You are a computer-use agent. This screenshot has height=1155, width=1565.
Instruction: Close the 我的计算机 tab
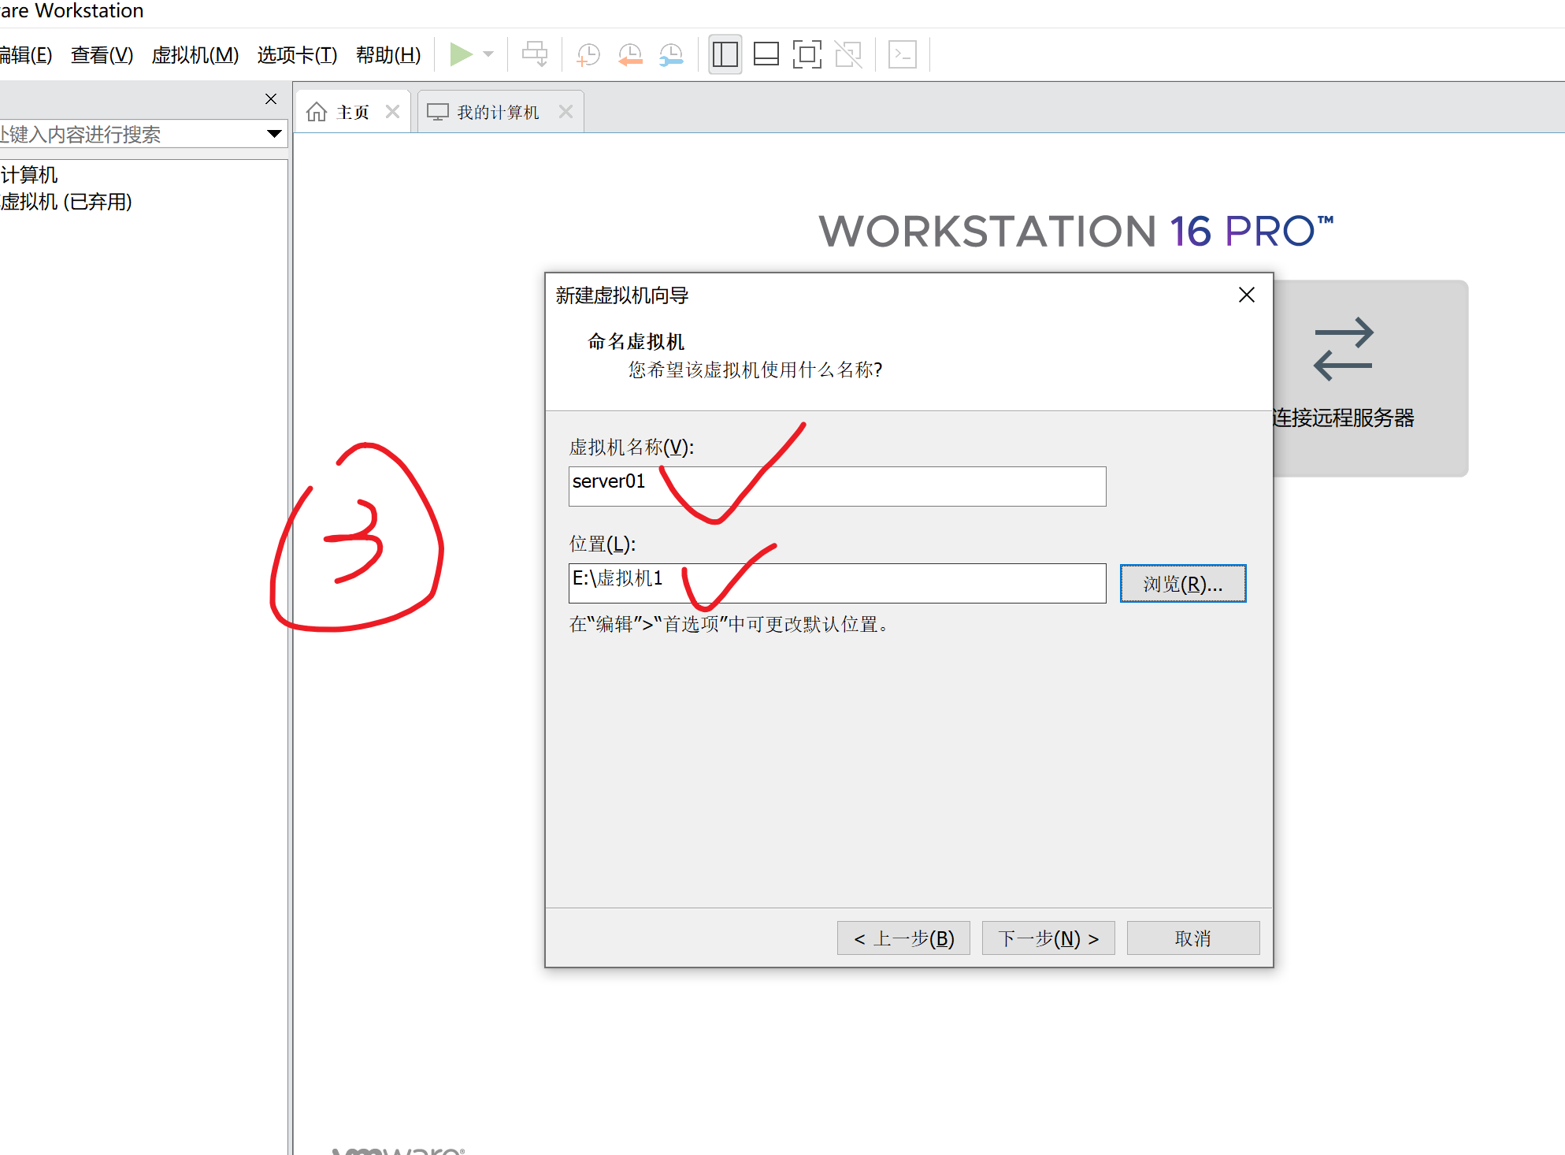[x=566, y=112]
